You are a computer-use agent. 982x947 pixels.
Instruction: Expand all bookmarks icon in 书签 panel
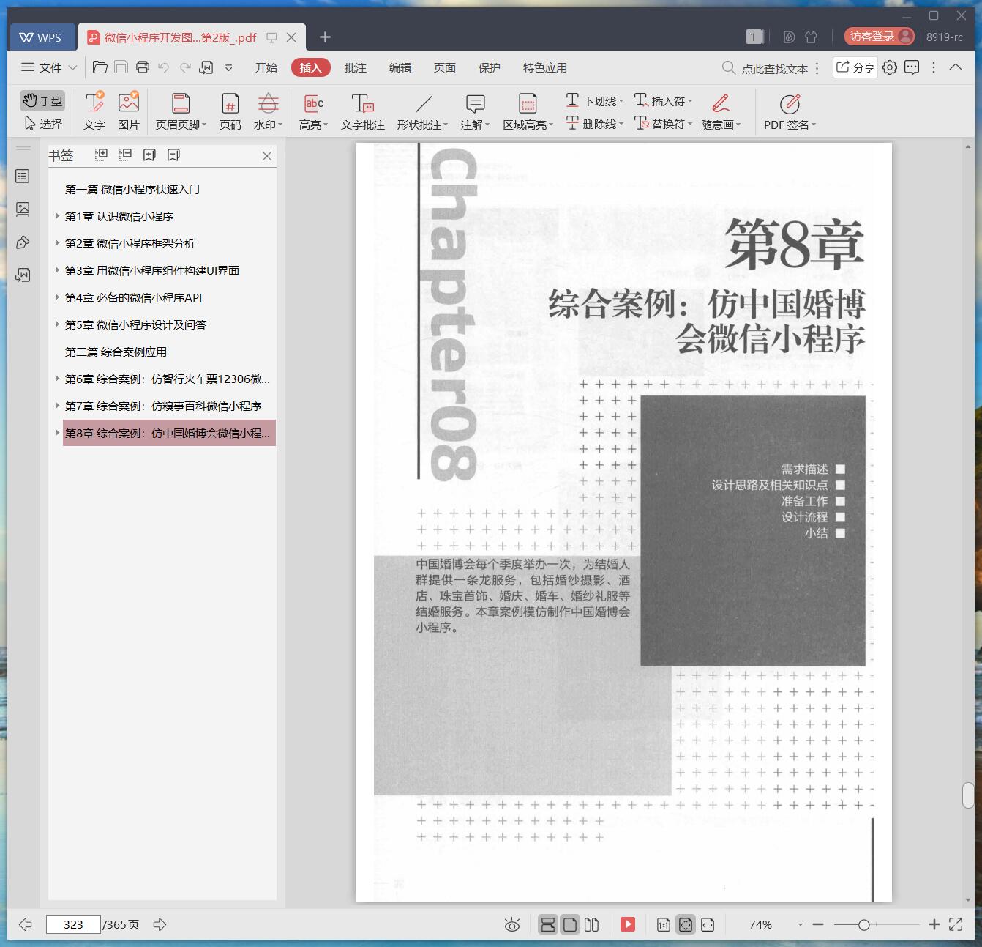pyautogui.click(x=102, y=155)
